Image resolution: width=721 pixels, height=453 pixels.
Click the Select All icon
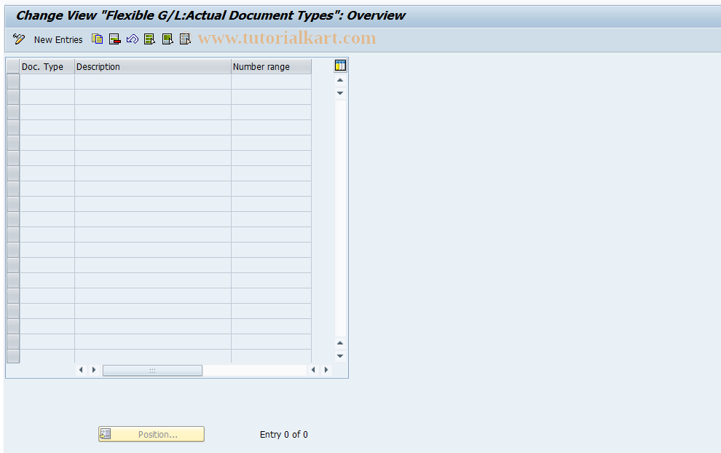tap(149, 39)
